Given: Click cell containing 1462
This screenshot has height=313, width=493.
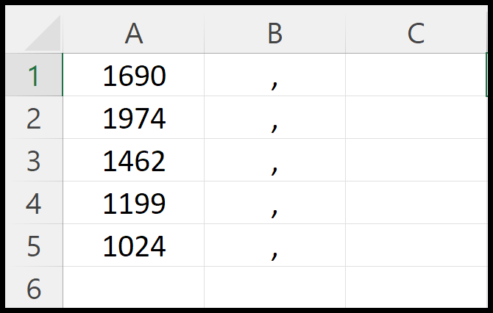Looking at the screenshot, I should (x=134, y=160).
